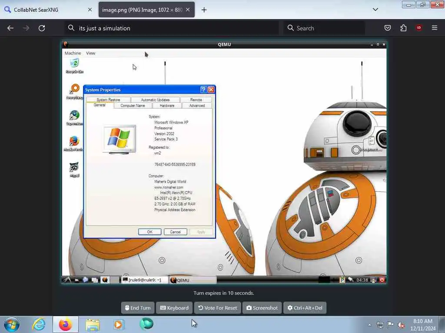Screen dimensions: 445x333
Task: Click Vote For Reset
Action: pos(217,308)
